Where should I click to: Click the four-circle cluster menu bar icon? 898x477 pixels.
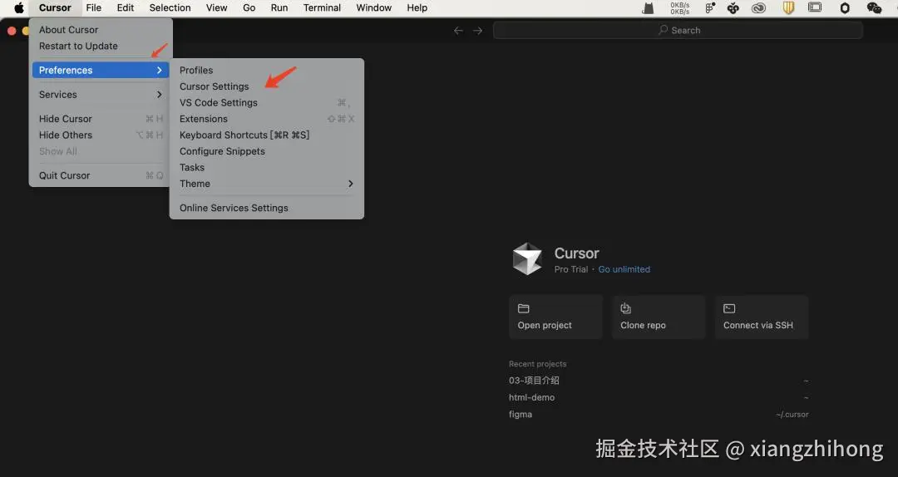point(733,8)
